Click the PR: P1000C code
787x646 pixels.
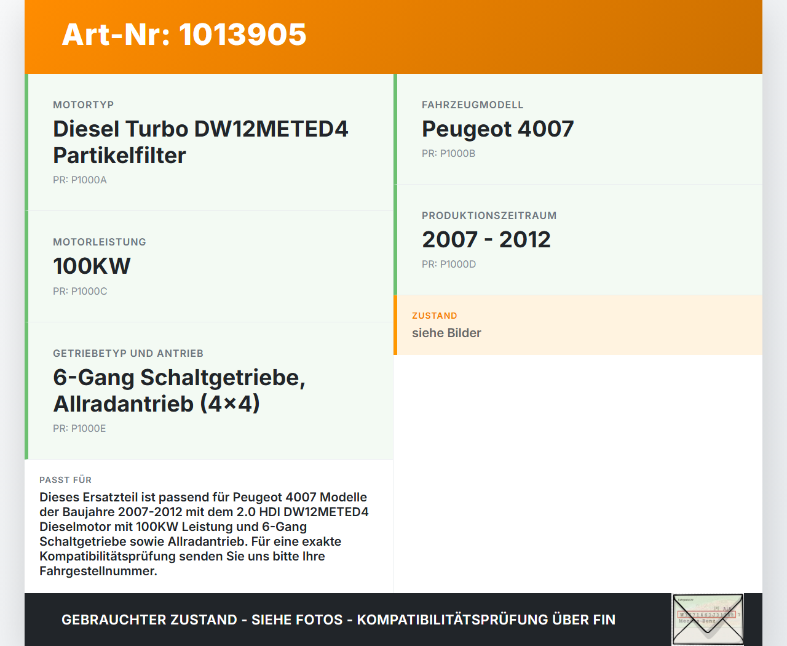[x=79, y=291]
